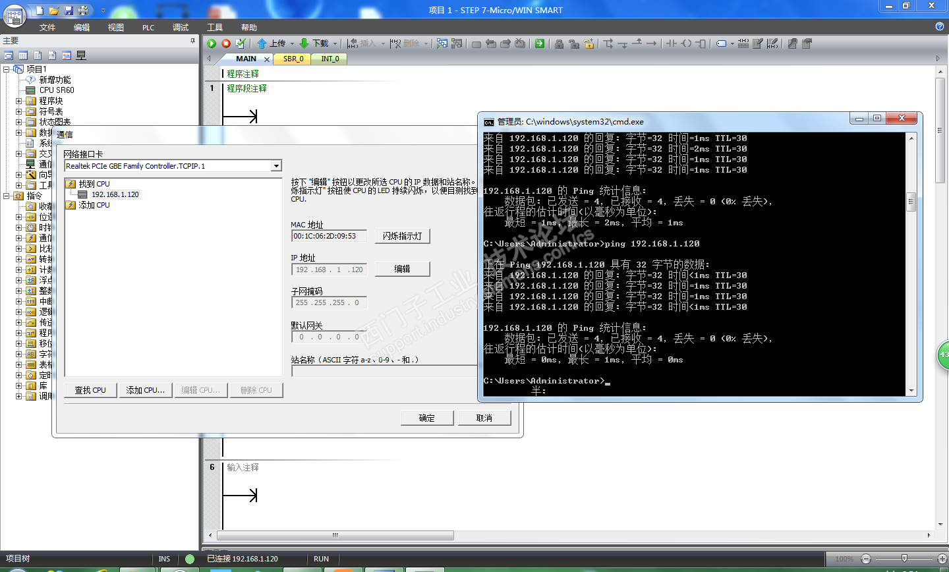Viewport: 949px width, 572px height.
Task: Collapse the 项目1 root node
Action: [x=7, y=69]
